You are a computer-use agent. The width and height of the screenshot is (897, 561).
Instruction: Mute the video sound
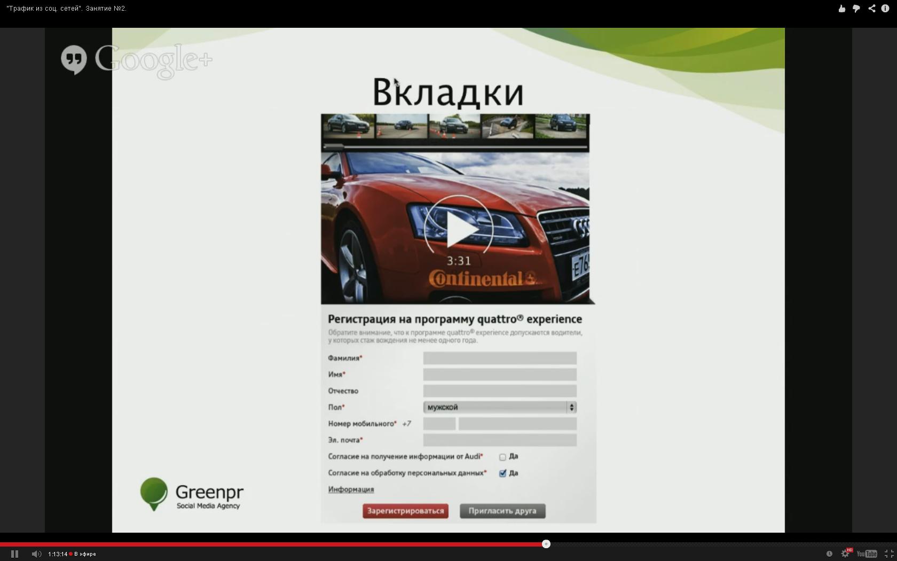pyautogui.click(x=36, y=554)
